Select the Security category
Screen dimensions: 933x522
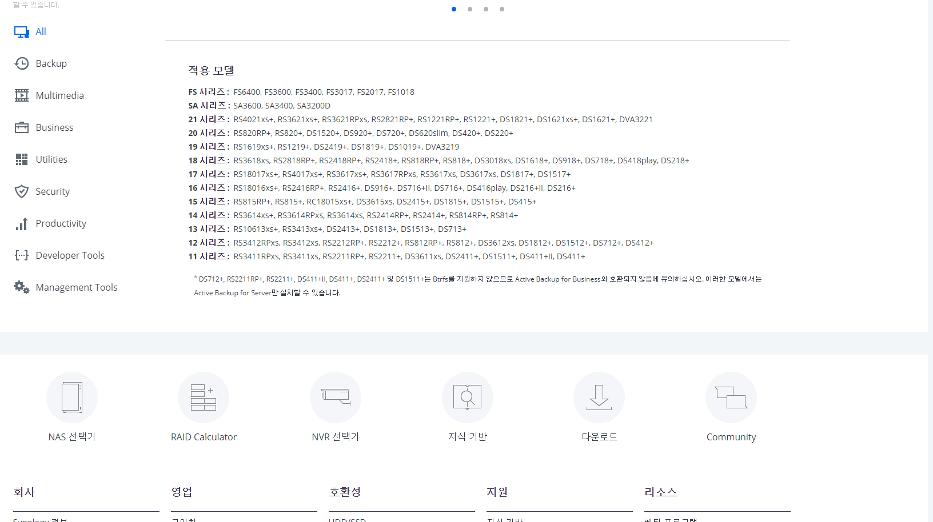53,191
